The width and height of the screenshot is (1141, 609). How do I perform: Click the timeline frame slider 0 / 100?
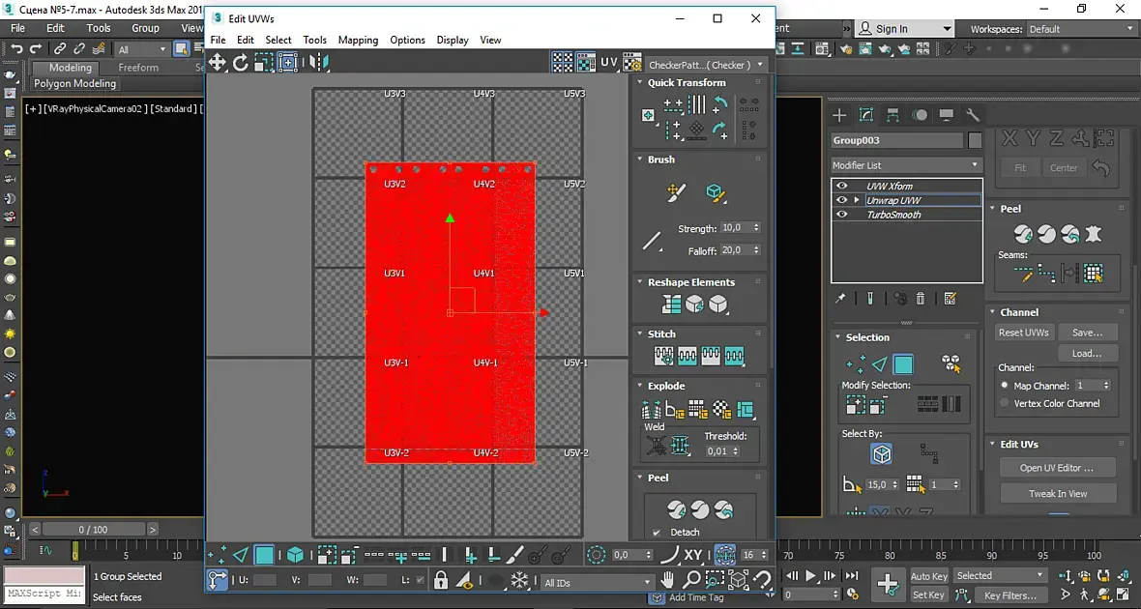pos(93,530)
